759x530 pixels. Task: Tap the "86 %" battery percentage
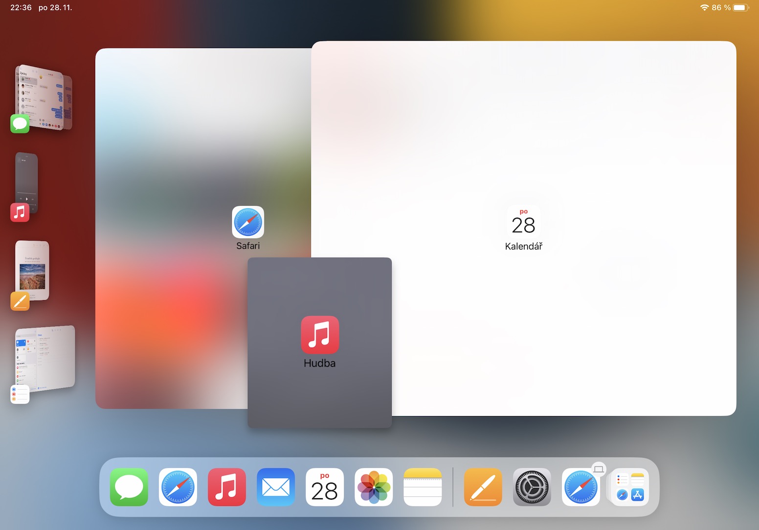tap(721, 7)
